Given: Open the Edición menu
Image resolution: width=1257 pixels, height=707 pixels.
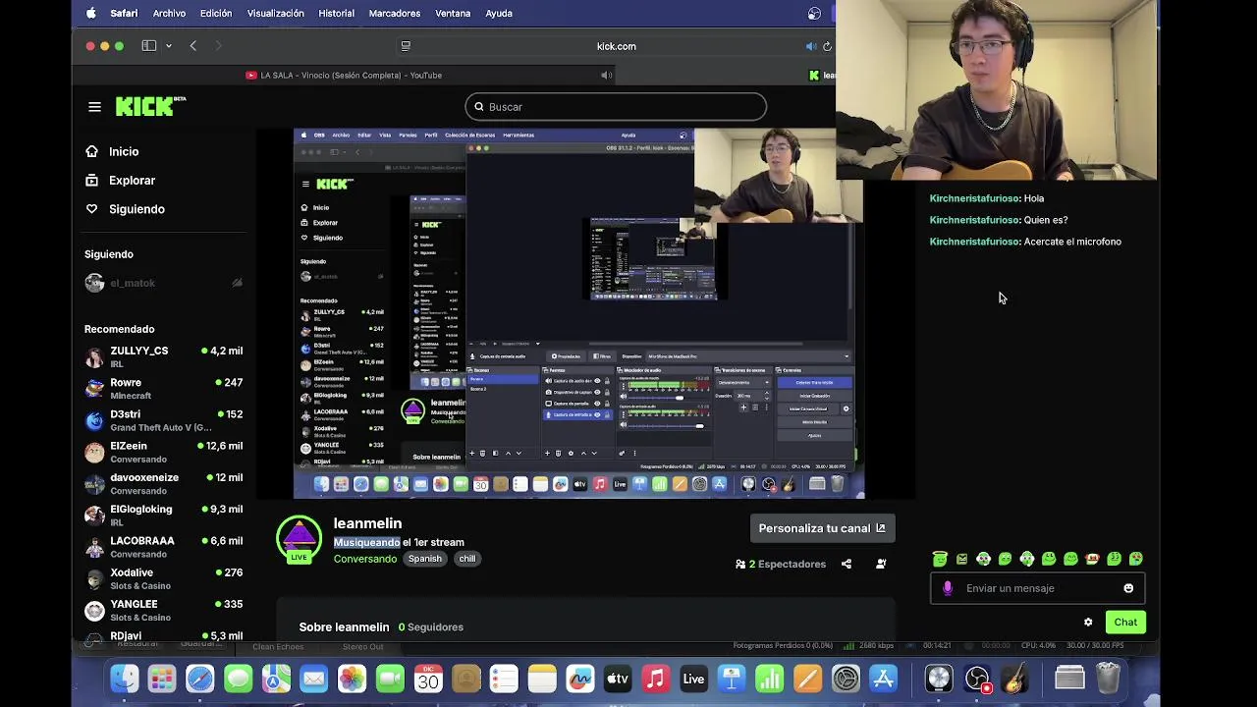Looking at the screenshot, I should 216,14.
